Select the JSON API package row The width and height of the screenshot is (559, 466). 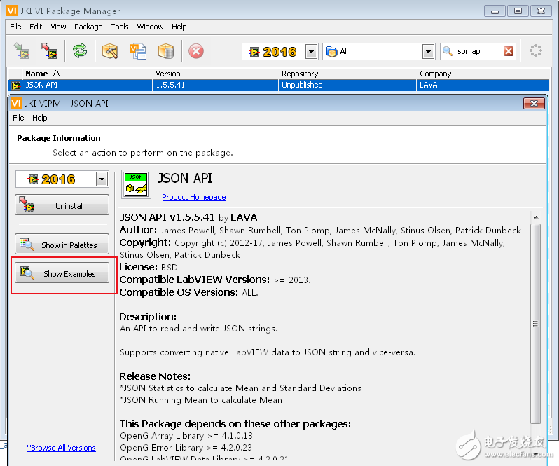point(278,85)
